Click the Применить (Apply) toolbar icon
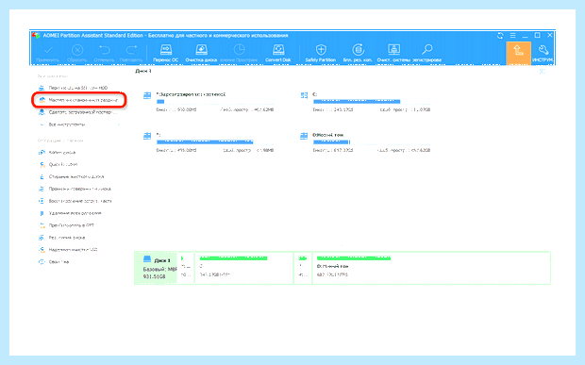 (47, 54)
